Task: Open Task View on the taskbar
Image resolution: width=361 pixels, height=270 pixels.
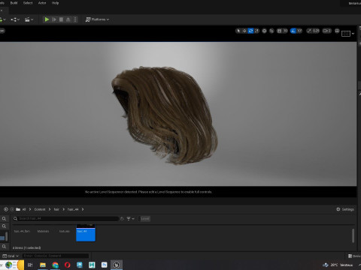Action: click(30, 265)
